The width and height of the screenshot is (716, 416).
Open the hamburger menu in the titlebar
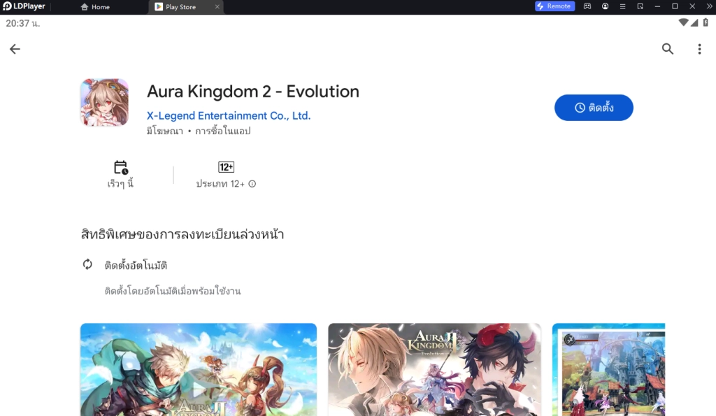coord(622,6)
